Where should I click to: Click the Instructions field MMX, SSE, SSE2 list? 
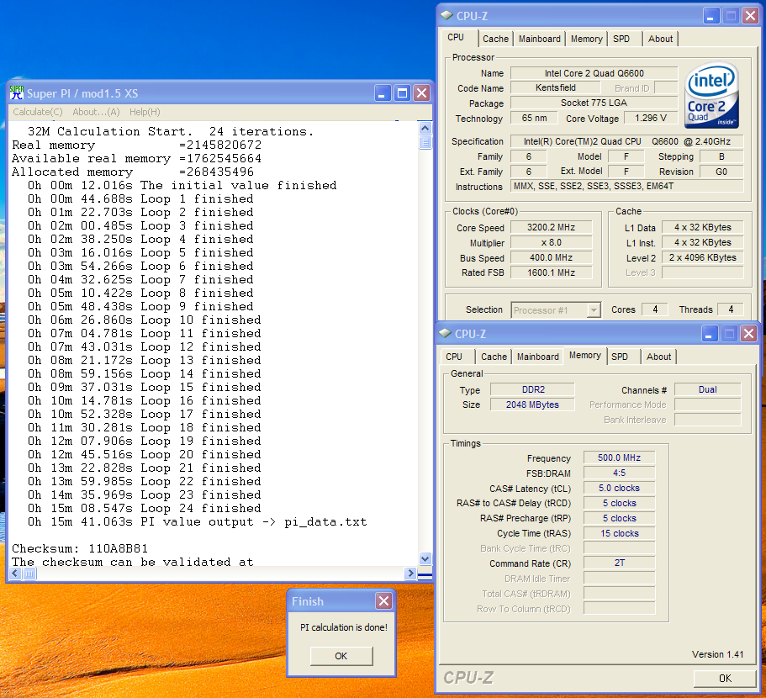coord(626,187)
